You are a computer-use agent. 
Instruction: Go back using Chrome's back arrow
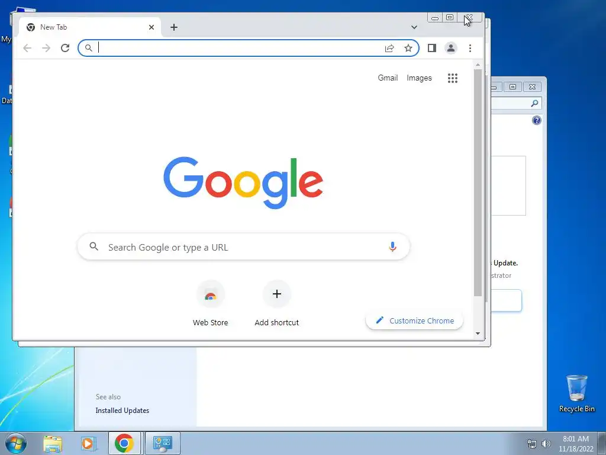27,48
